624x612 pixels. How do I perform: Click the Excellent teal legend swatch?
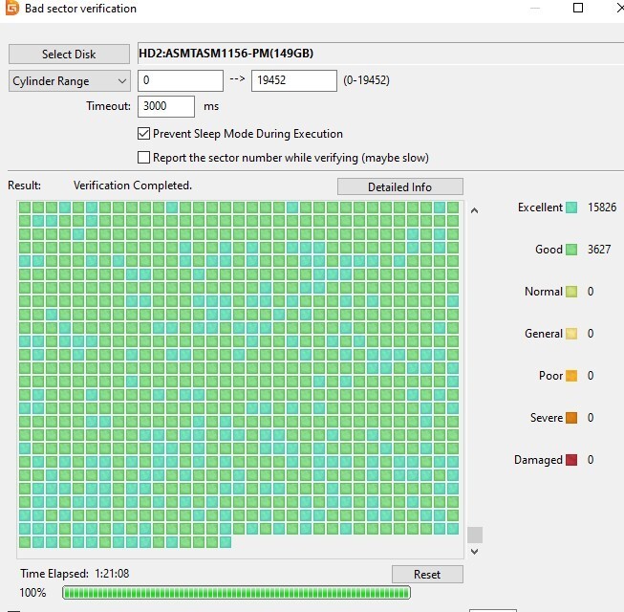pos(571,208)
